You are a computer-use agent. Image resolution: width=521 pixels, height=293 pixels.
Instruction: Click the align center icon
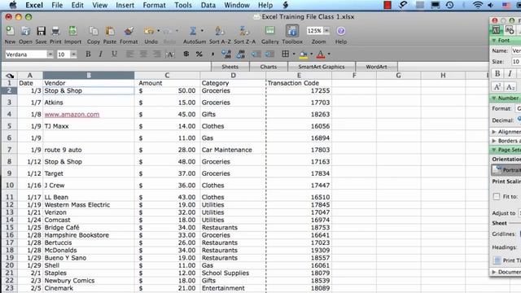pos(143,54)
